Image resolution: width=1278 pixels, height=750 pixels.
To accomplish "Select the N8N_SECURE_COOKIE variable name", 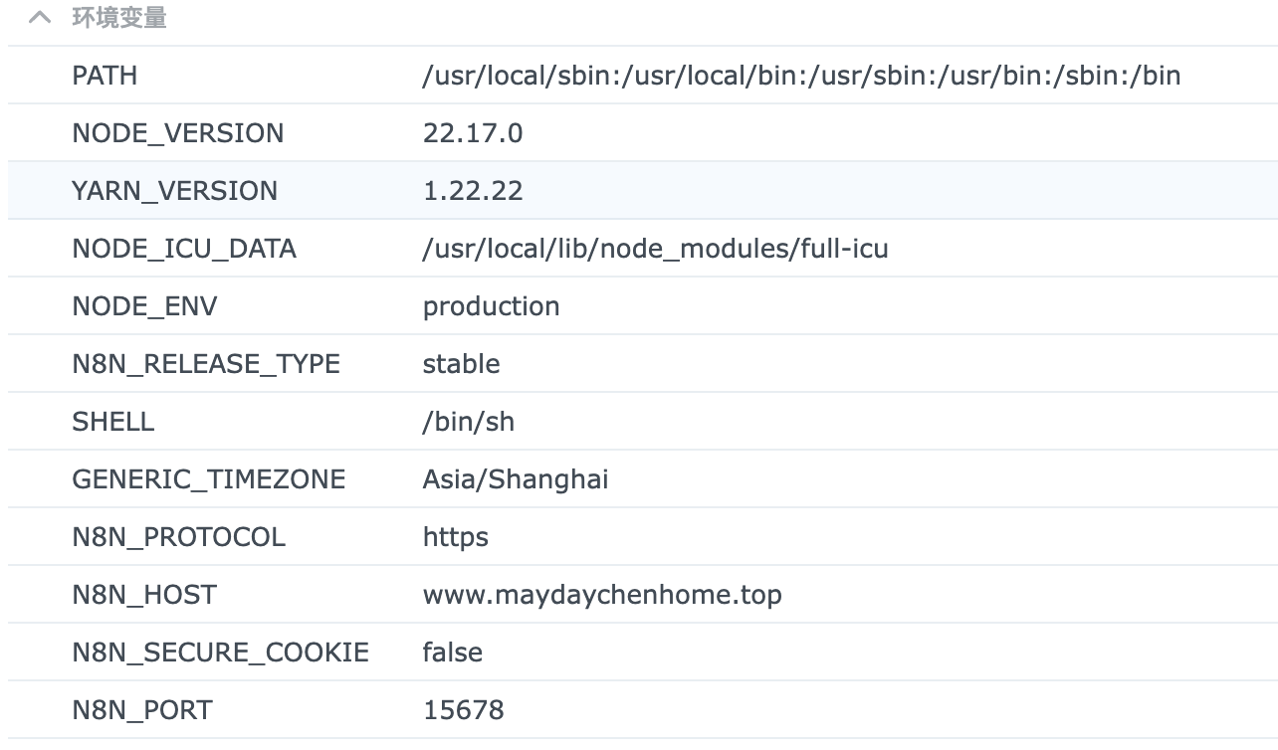I will pyautogui.click(x=220, y=653).
